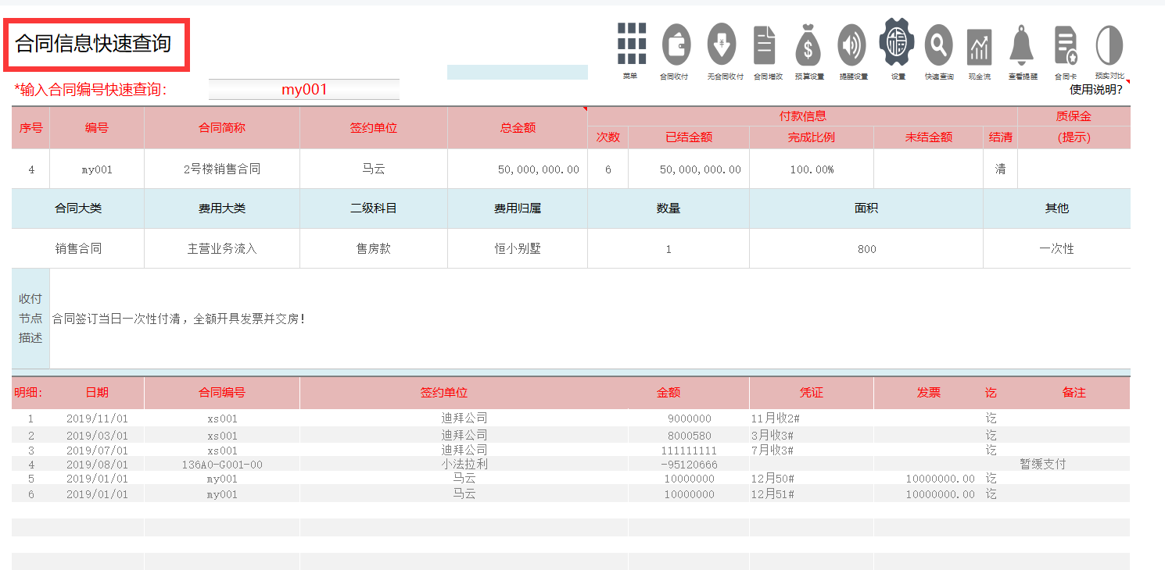Select the amount 8000580 cell

click(689, 436)
